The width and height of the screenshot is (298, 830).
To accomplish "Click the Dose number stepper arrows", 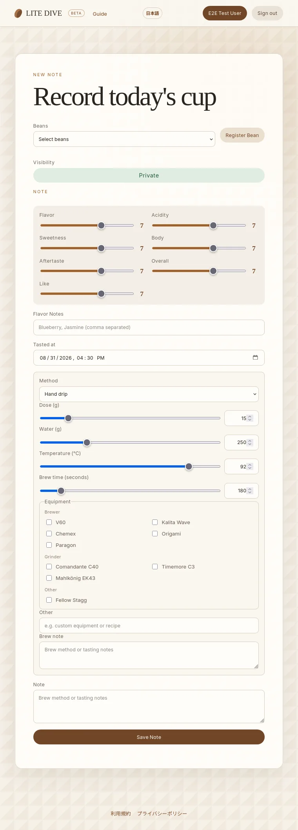I will (x=250, y=418).
